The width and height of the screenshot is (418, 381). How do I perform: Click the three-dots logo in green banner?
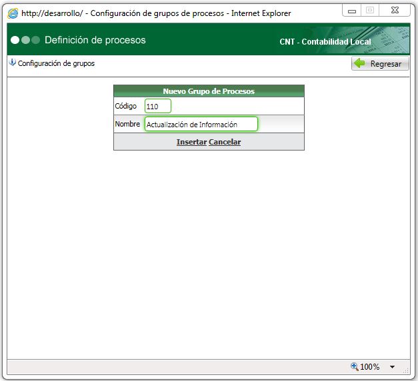point(25,40)
